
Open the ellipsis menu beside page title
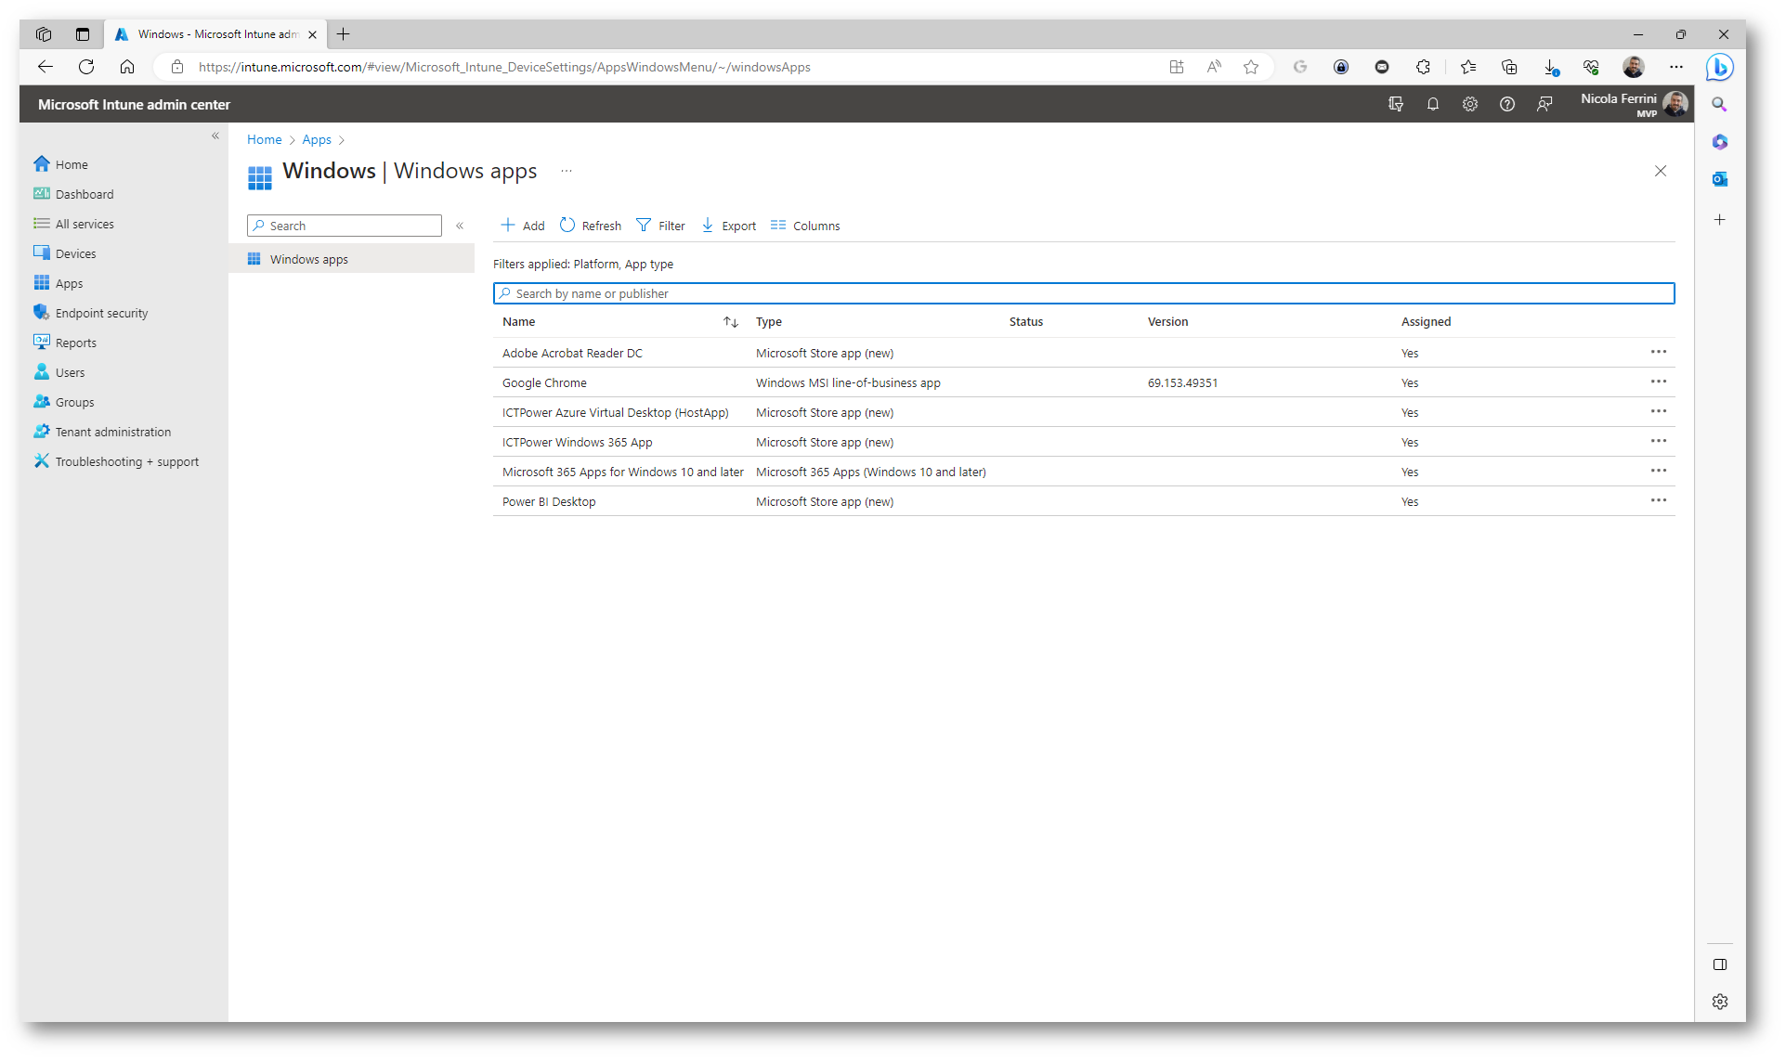point(567,171)
